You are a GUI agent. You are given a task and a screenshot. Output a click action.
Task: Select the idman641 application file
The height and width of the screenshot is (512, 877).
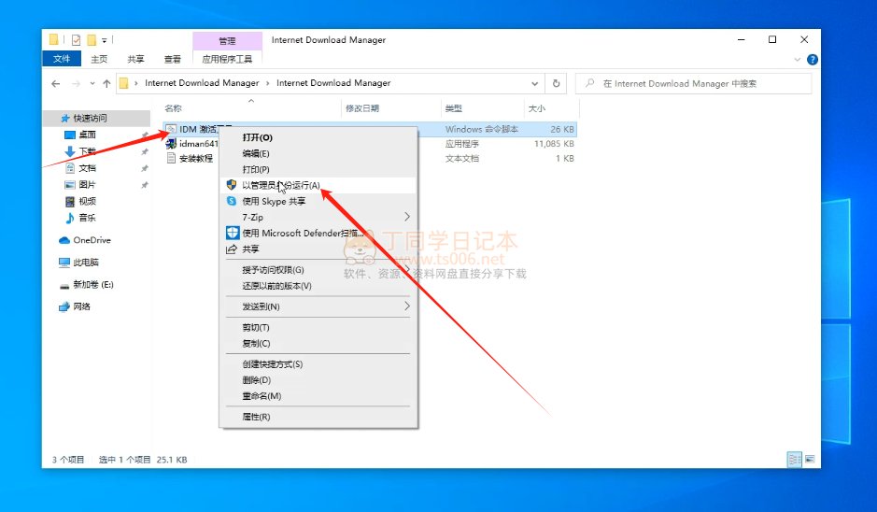[198, 144]
